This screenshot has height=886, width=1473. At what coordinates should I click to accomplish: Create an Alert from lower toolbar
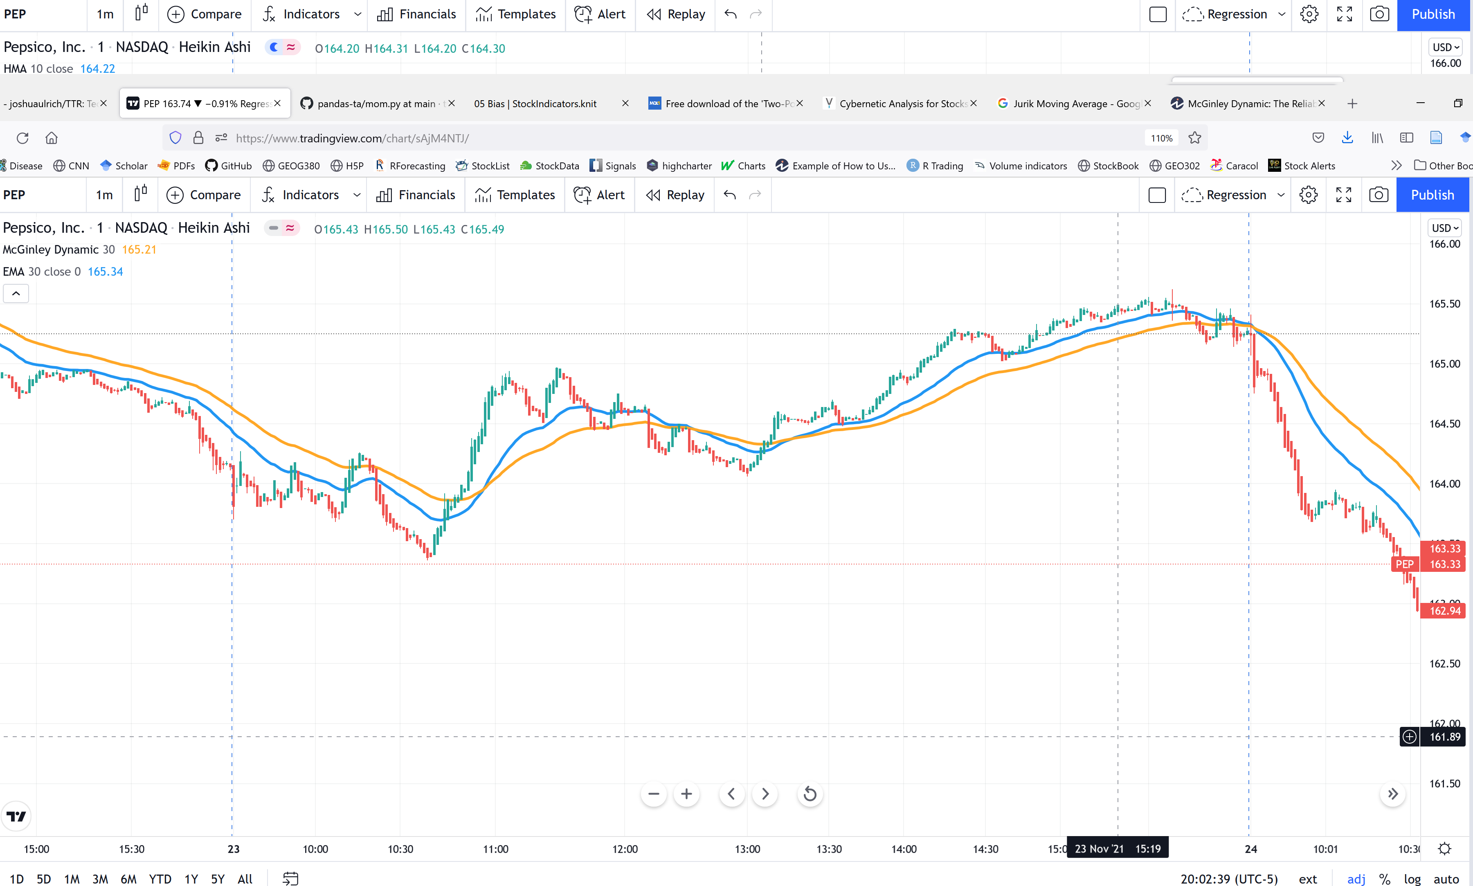[599, 195]
